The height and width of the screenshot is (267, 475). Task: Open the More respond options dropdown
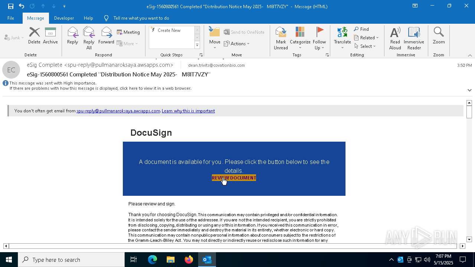tap(127, 43)
